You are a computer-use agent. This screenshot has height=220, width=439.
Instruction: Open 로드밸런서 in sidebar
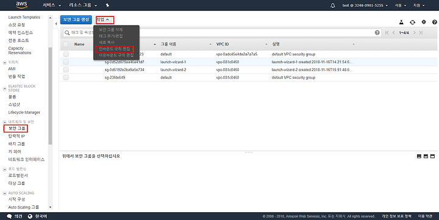pos(18,176)
